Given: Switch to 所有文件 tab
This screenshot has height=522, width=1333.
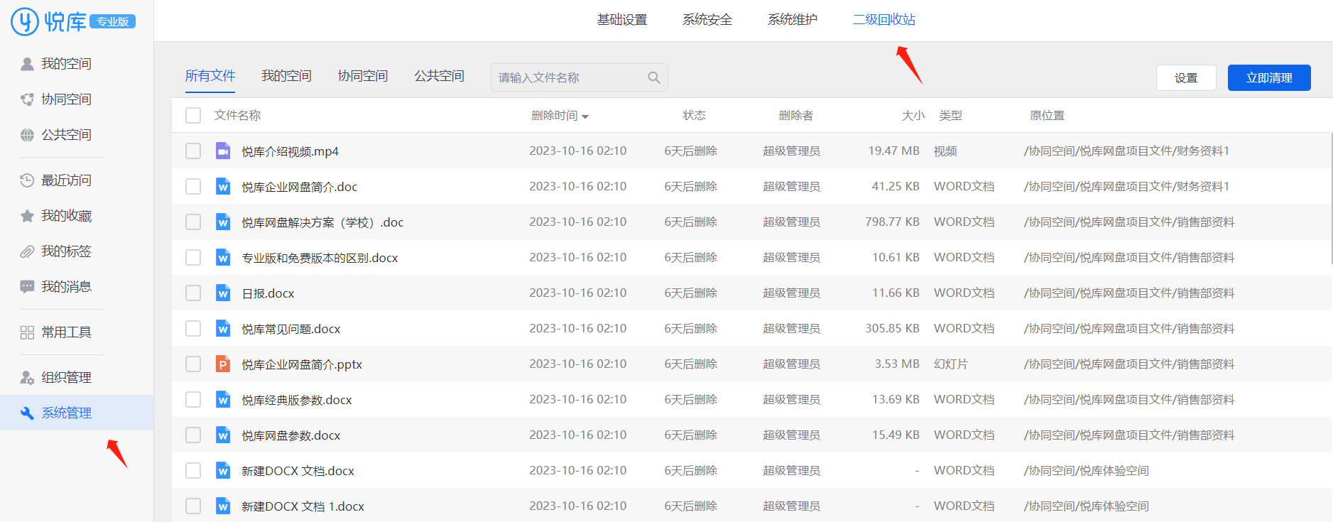Looking at the screenshot, I should (210, 76).
